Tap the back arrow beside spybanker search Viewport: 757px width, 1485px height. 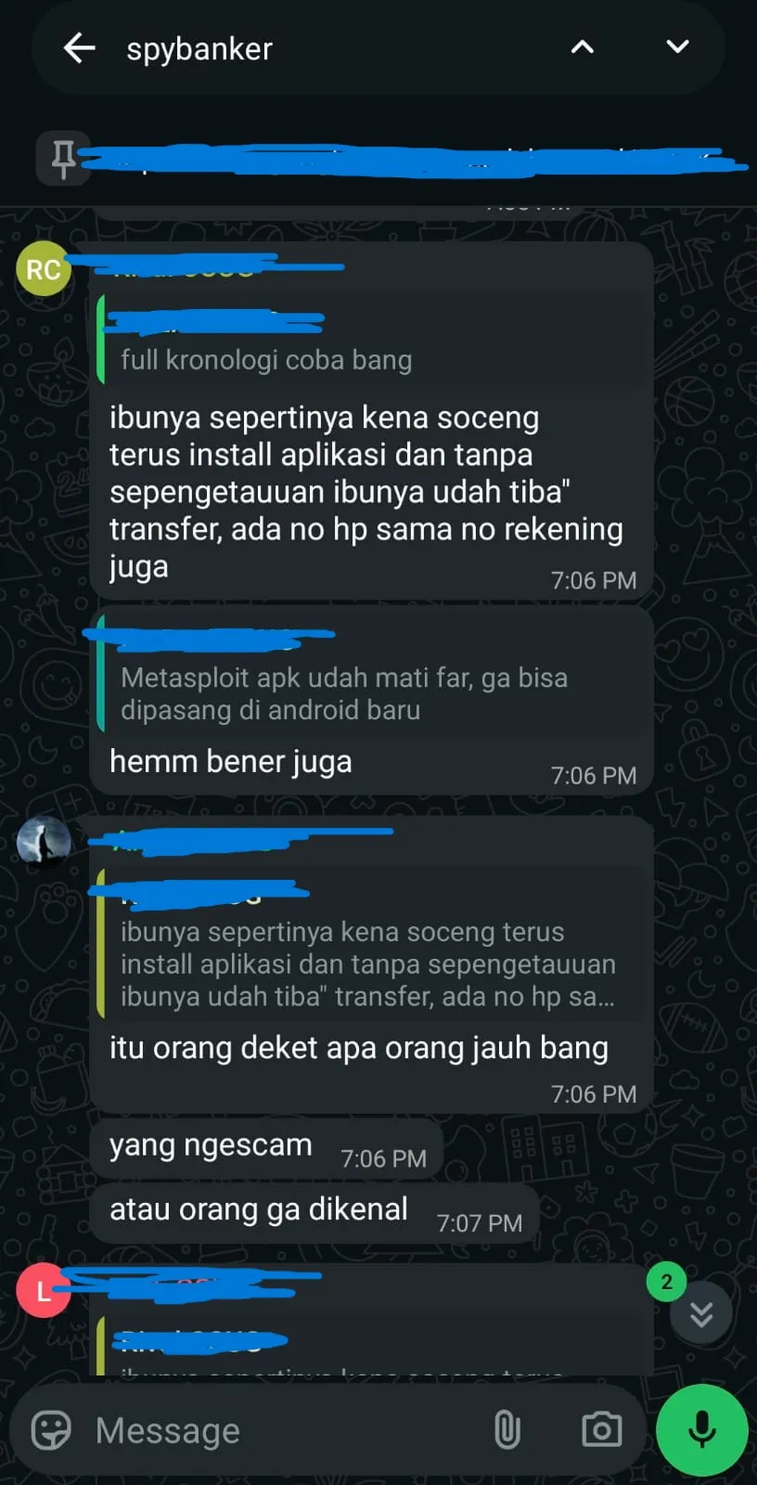pyautogui.click(x=80, y=48)
